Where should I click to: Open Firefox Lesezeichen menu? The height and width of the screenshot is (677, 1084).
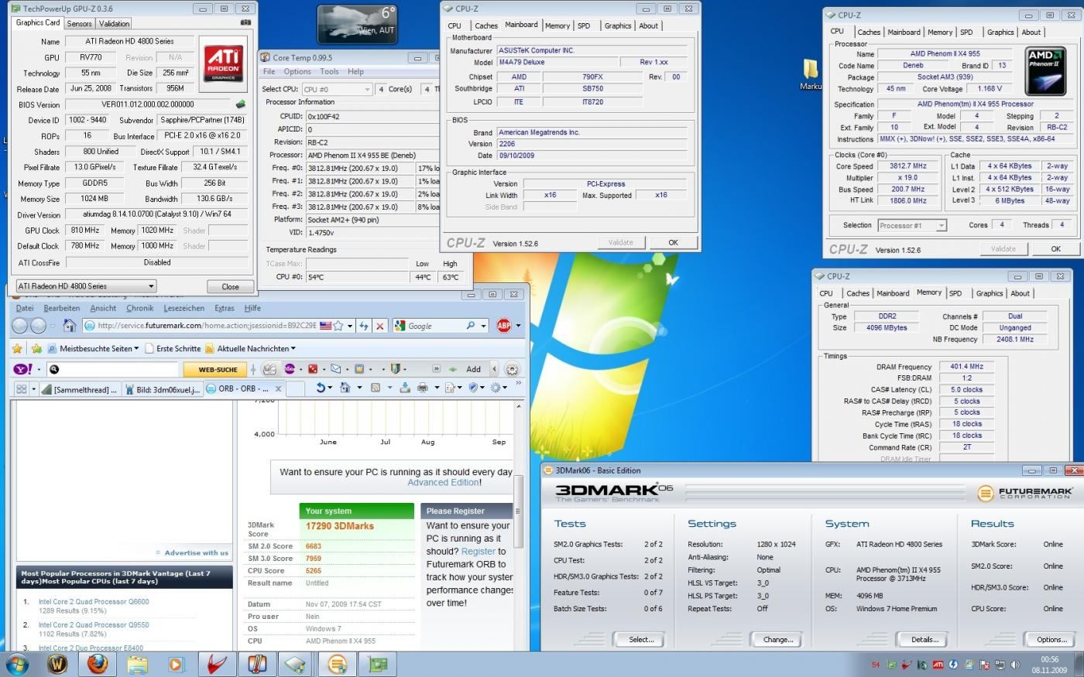click(183, 308)
